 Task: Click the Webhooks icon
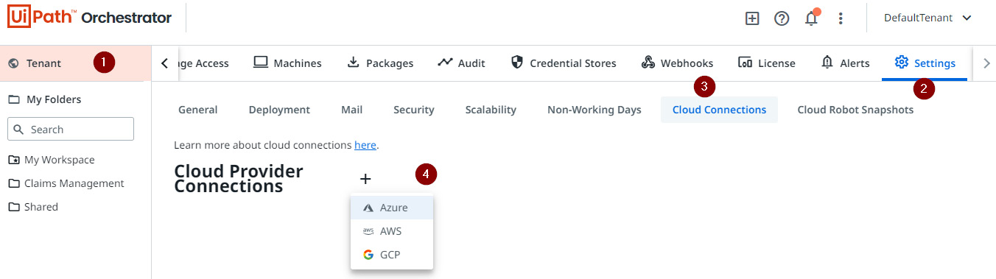[648, 63]
